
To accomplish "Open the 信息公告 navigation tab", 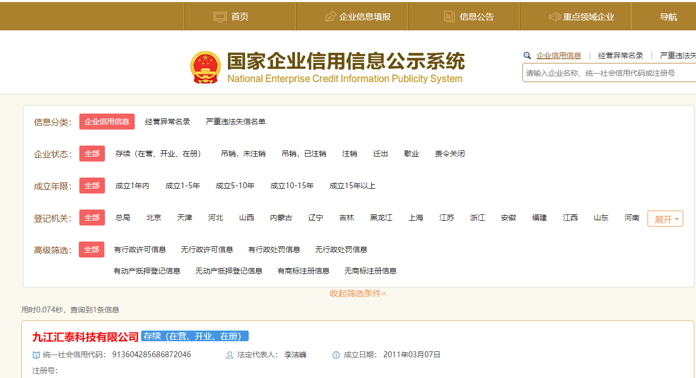I will [464, 17].
